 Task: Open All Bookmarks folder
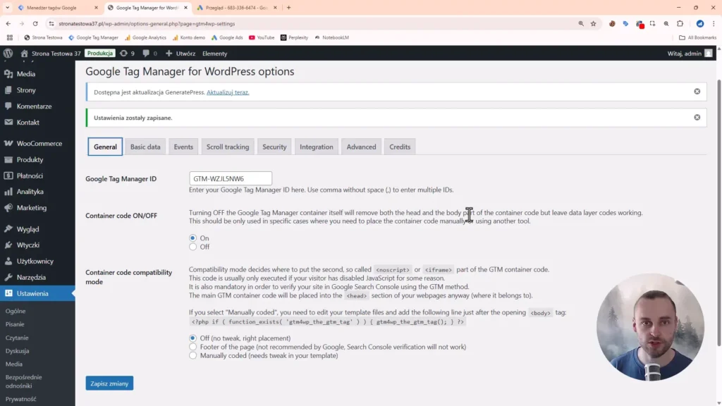pyautogui.click(x=697, y=37)
